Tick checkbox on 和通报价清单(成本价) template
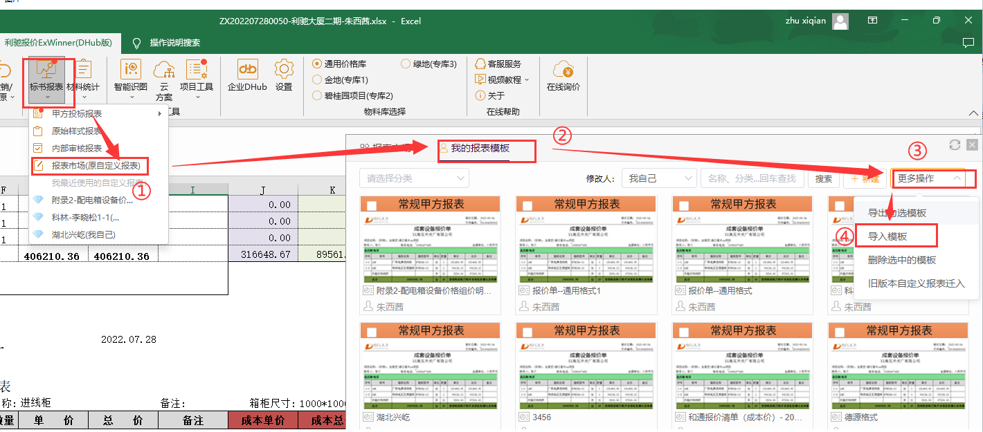The height and width of the screenshot is (432, 983). [x=684, y=332]
